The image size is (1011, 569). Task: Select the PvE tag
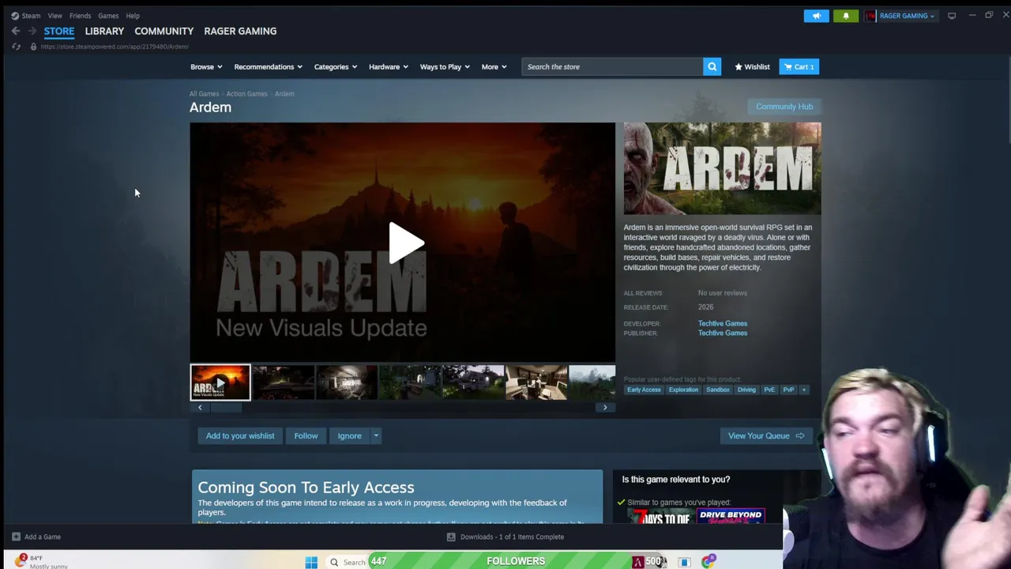click(769, 390)
